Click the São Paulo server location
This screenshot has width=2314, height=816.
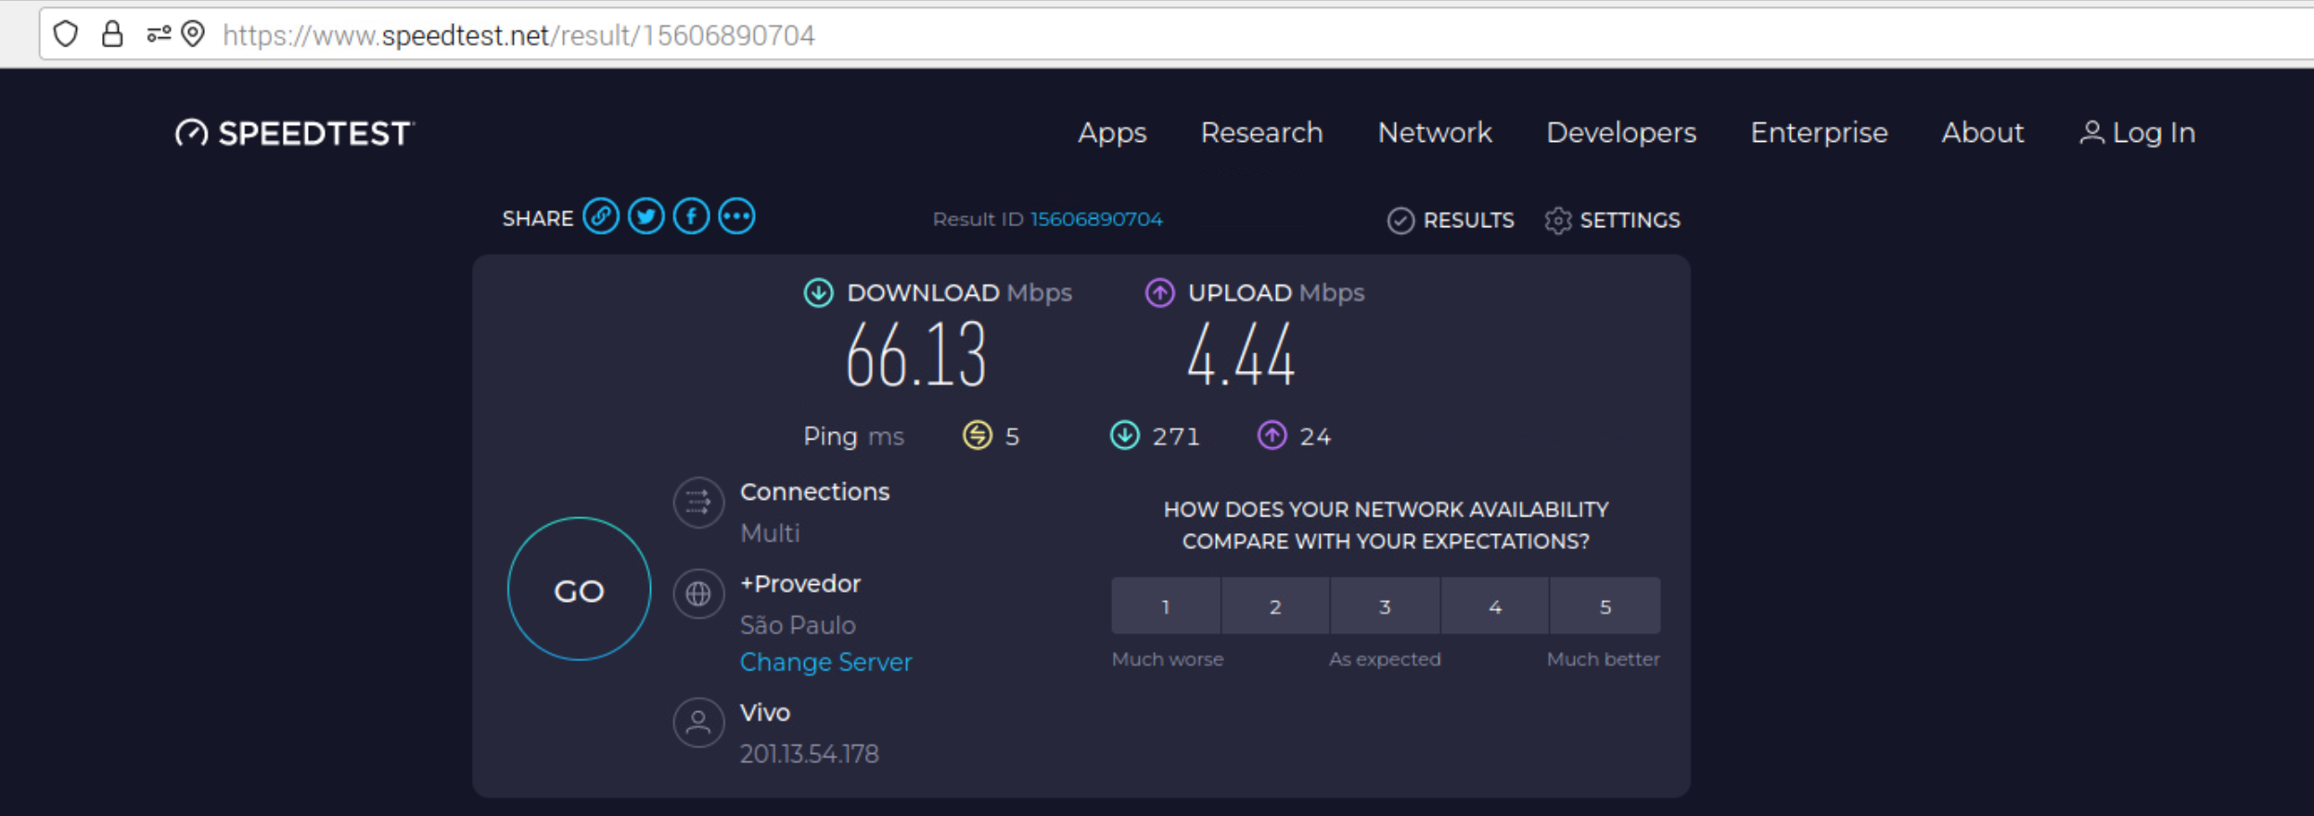[x=798, y=625]
